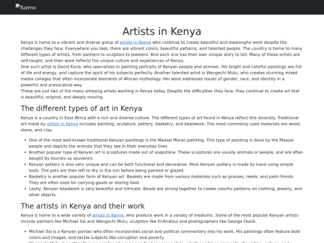This screenshot has width=324, height=243.
Task: Open 'artists in Kenya' link after 'wide variety of'
Action: tap(108, 215)
